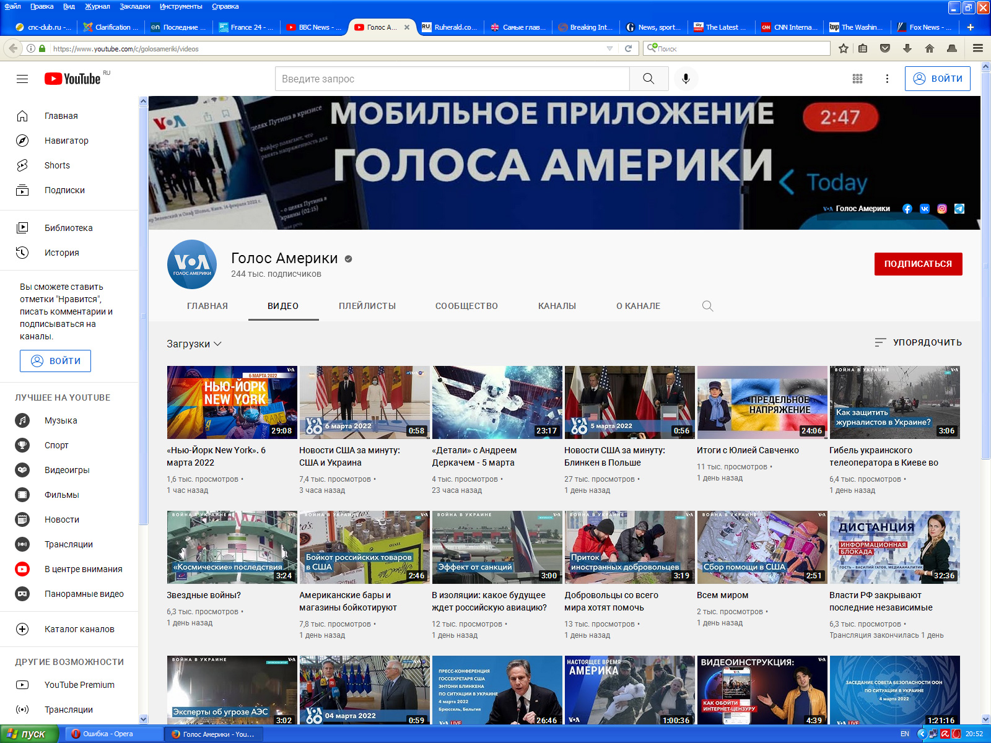The width and height of the screenshot is (991, 743).
Task: Open the YouTube hamburger guide menu
Action: tap(22, 79)
